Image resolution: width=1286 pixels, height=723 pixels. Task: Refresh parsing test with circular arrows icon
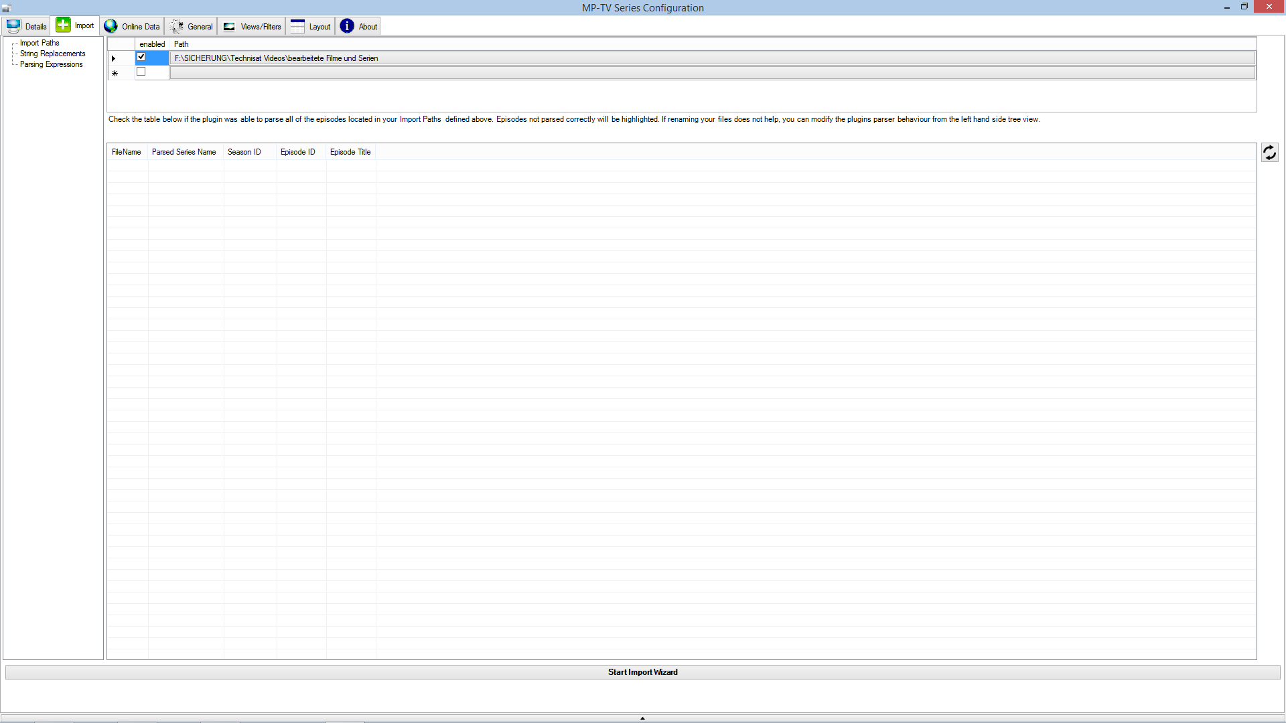pos(1269,153)
